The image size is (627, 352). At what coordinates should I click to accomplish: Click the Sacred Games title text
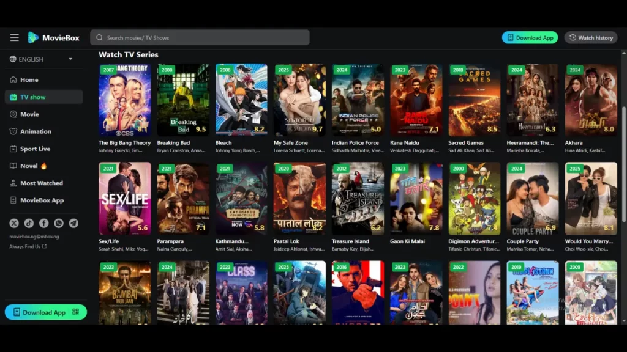coord(466,142)
